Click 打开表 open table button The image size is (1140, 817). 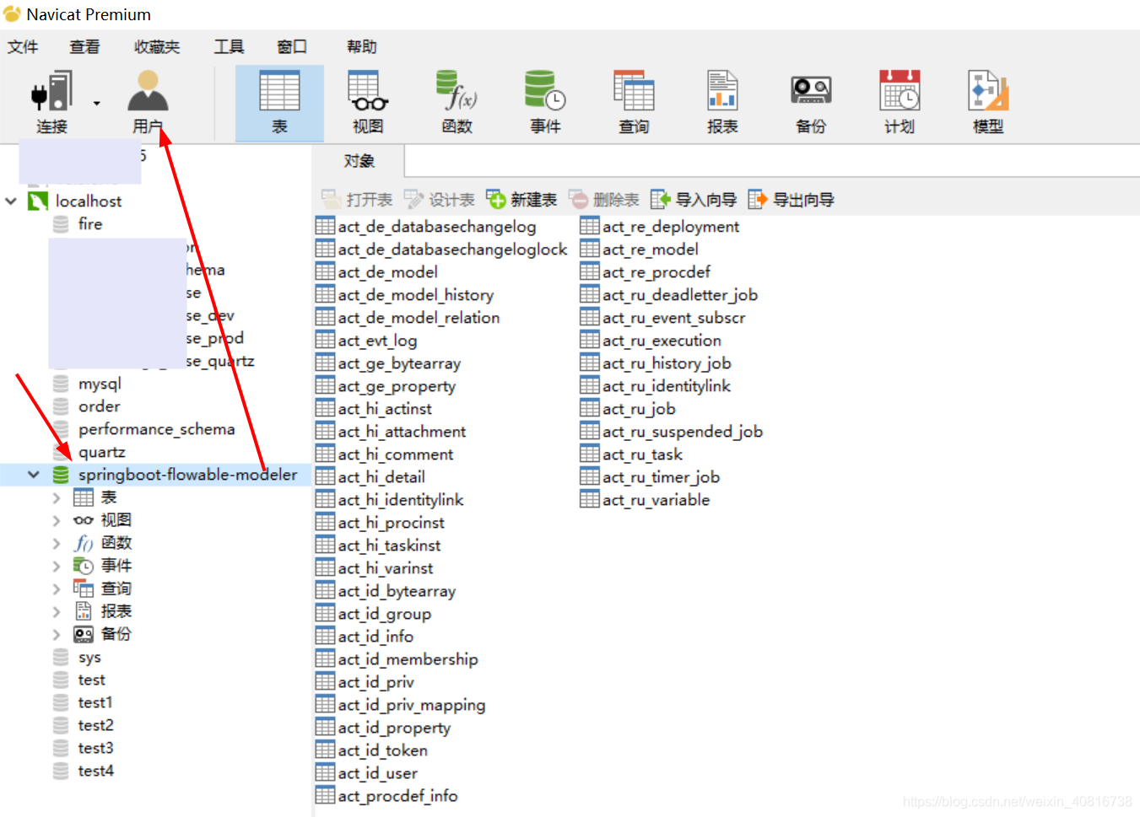(358, 200)
